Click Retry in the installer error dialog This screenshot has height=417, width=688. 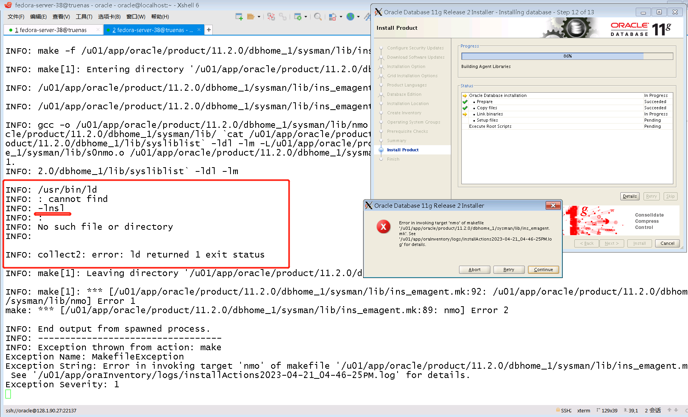pos(509,270)
